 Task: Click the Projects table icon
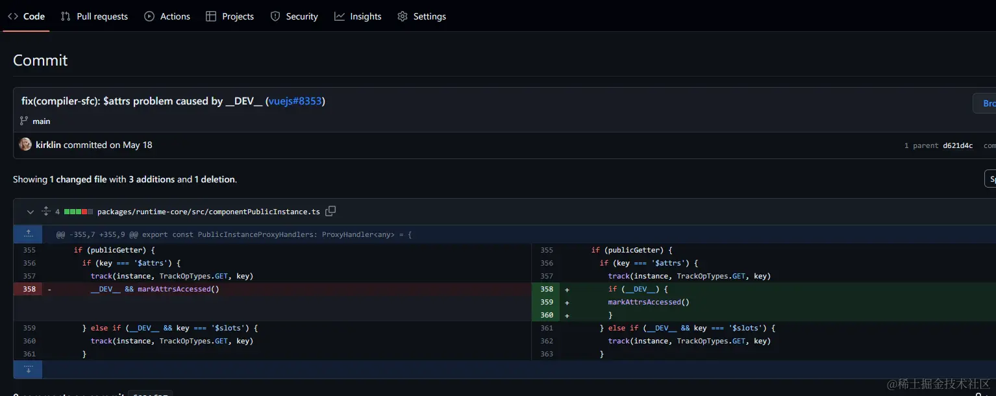tap(211, 16)
